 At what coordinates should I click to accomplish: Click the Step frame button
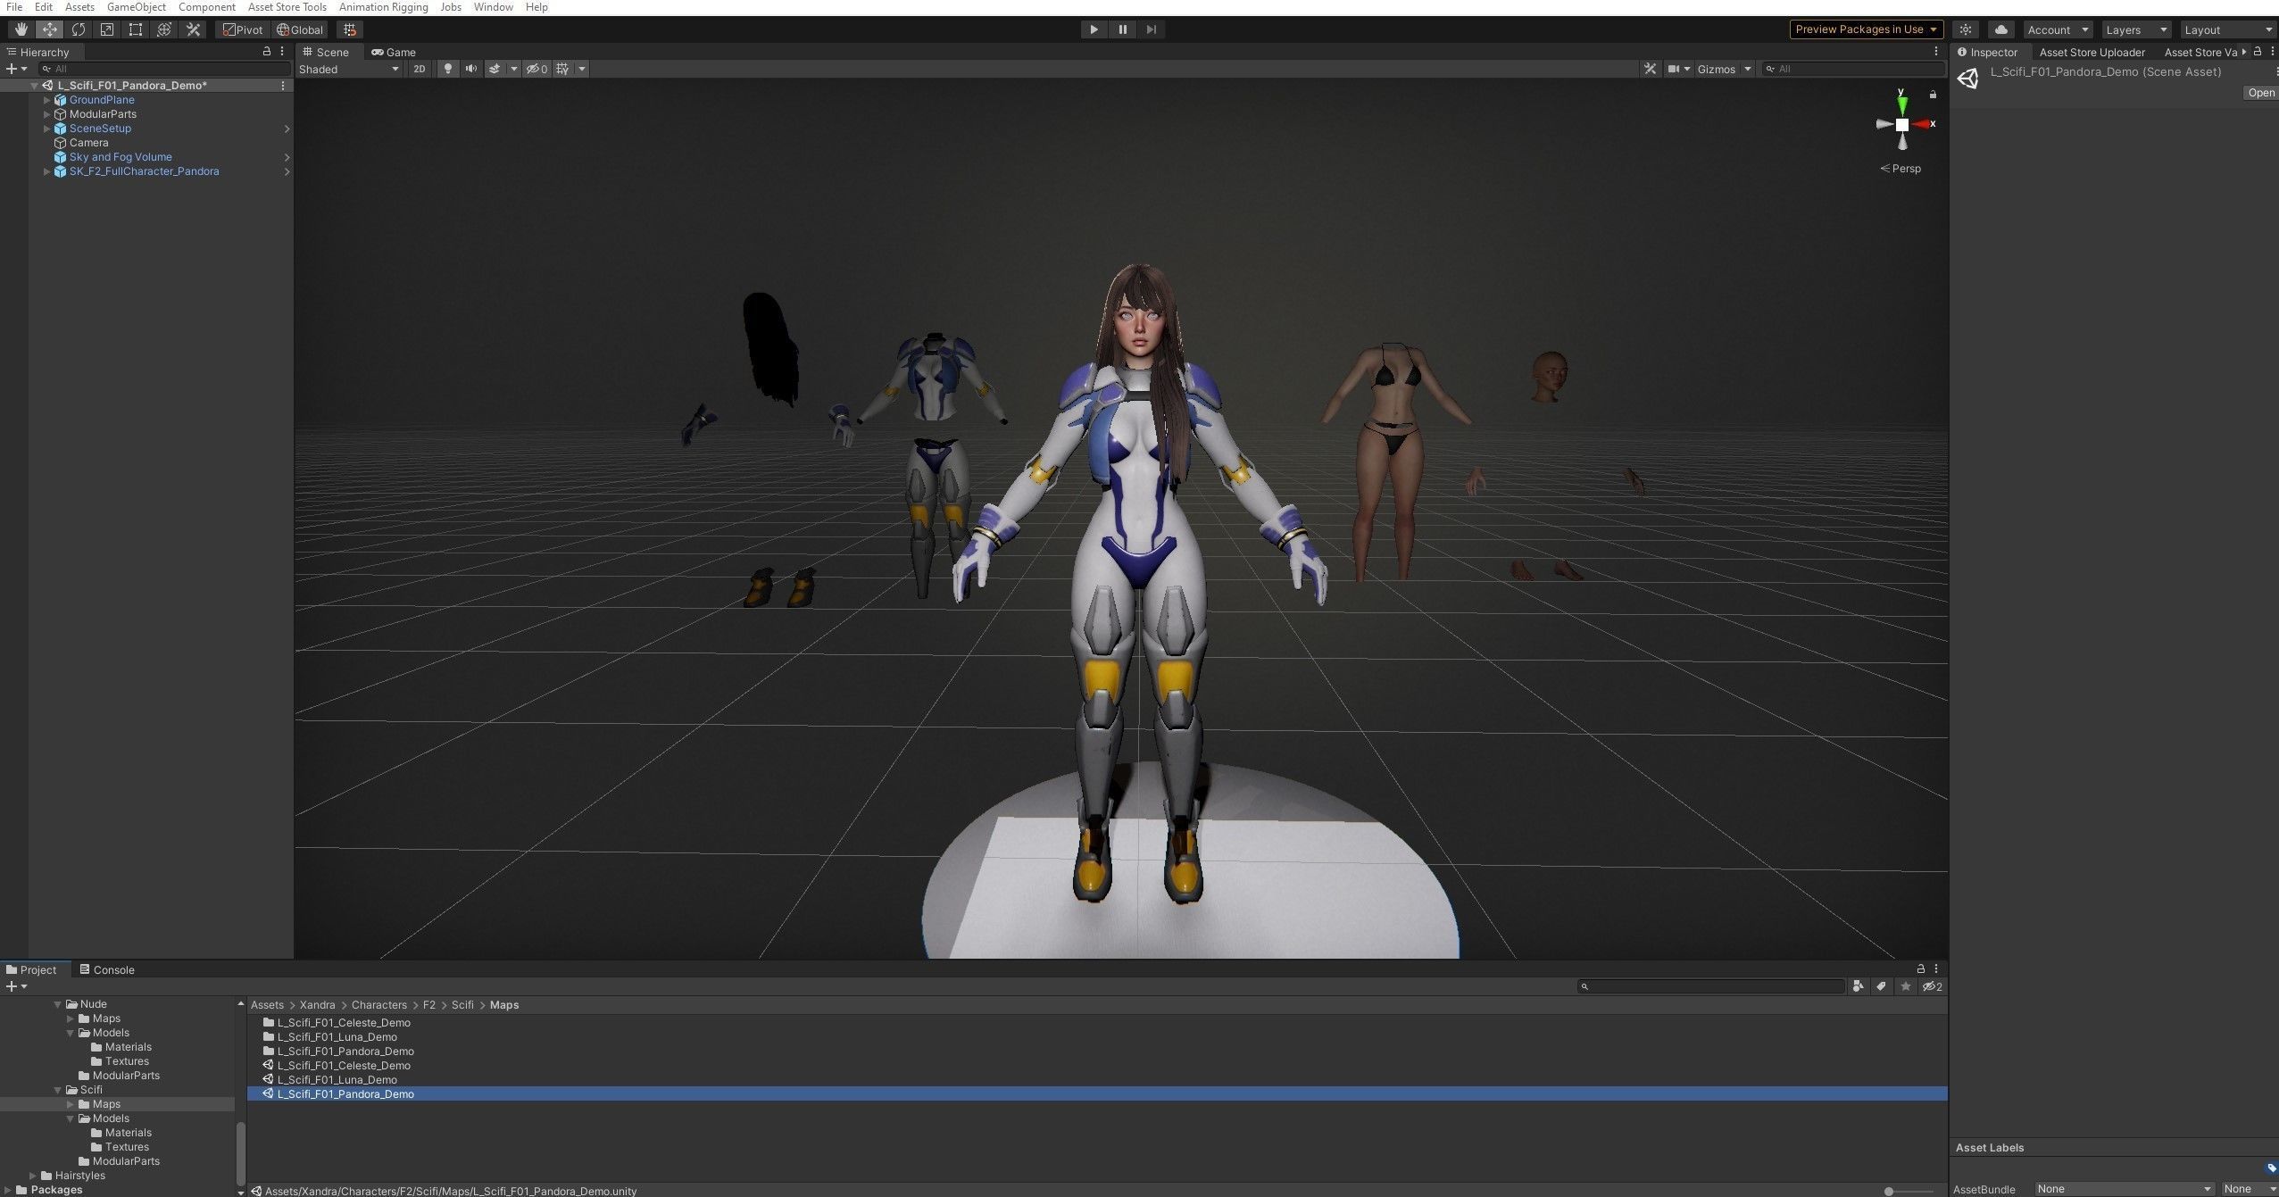tap(1151, 29)
